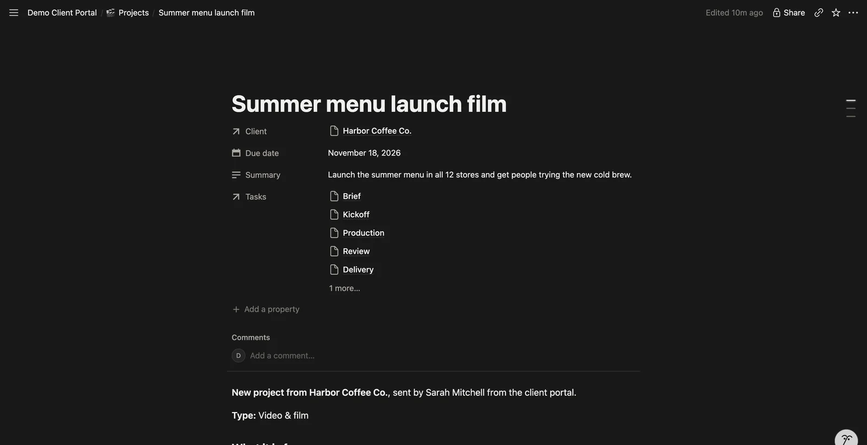
Task: Open the Summary property label
Action: point(256,175)
